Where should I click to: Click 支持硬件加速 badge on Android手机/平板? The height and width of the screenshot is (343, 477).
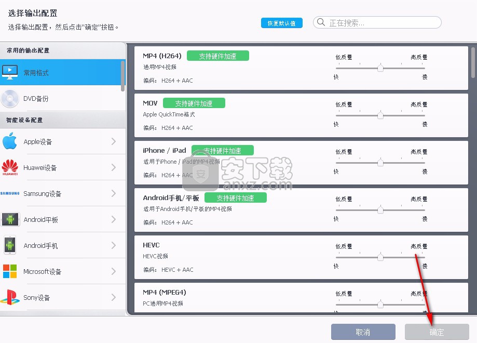[236, 197]
